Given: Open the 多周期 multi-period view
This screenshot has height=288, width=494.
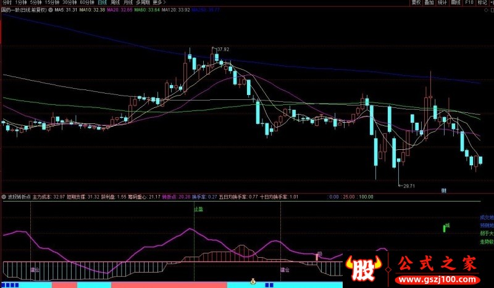Looking at the screenshot, I should click(x=143, y=2).
